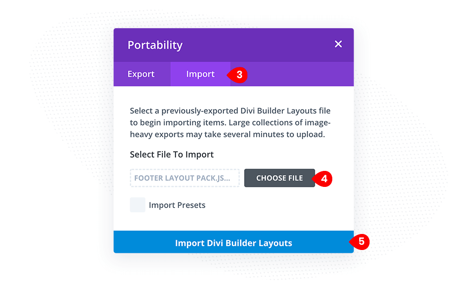Click the import description paragraph
Viewport: 472px width, 290px height.
(230, 122)
